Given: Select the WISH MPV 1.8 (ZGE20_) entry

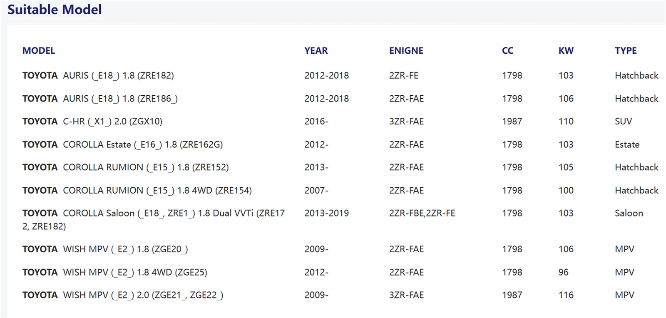Looking at the screenshot, I should (x=105, y=249).
